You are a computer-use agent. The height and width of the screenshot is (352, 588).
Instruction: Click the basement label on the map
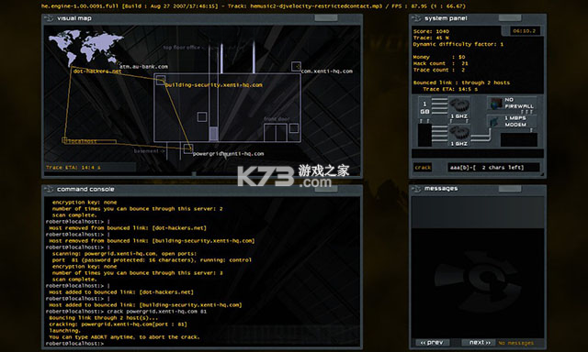pos(146,150)
